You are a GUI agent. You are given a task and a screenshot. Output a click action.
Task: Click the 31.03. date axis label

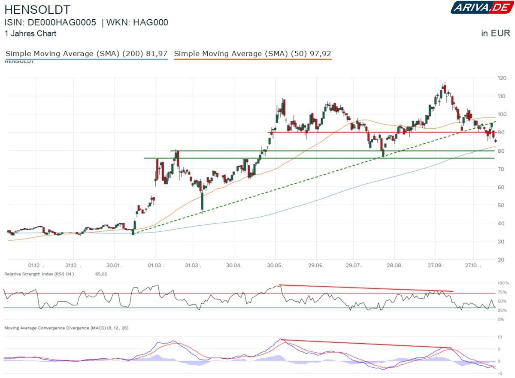tap(193, 266)
